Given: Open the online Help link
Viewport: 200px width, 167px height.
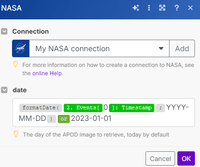Looking at the screenshot, I should (47, 73).
